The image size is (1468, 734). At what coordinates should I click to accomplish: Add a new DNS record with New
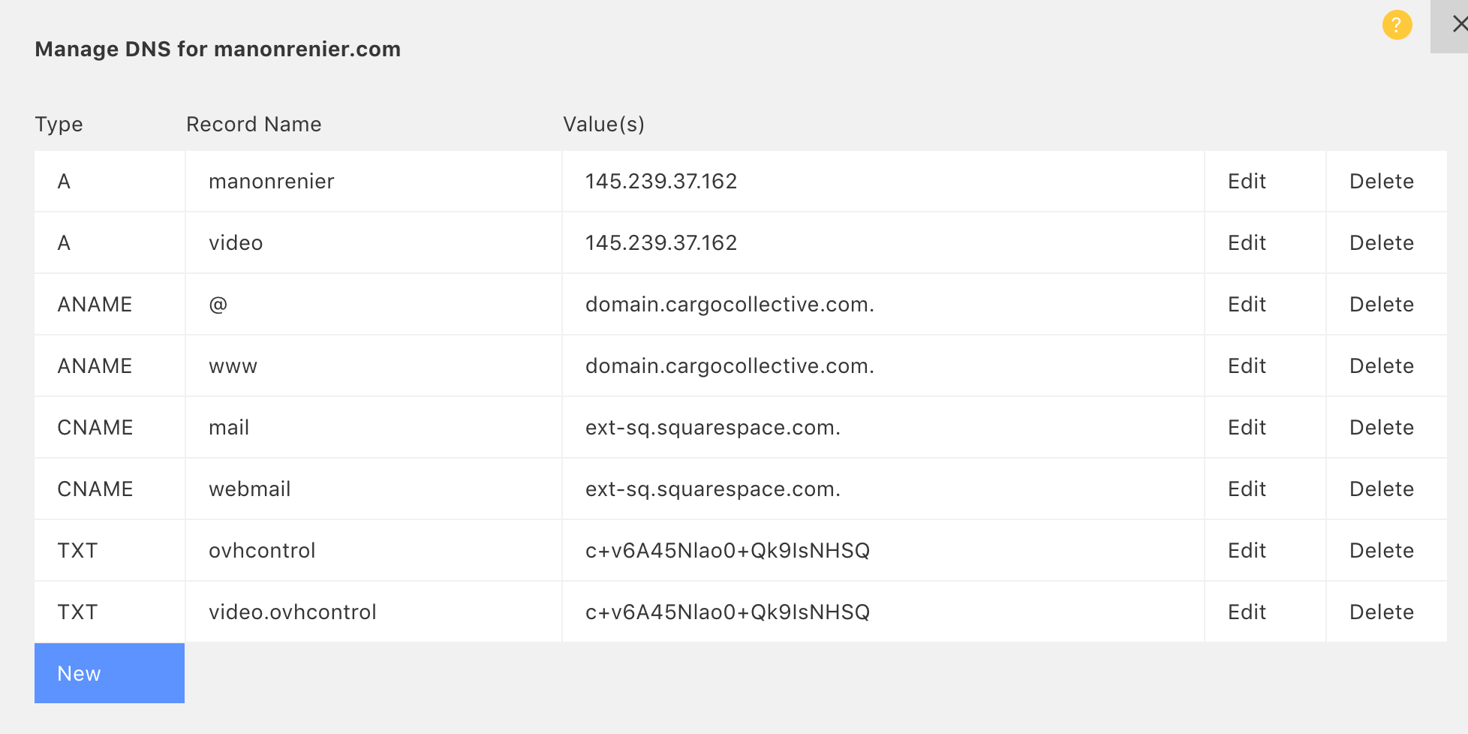(110, 673)
